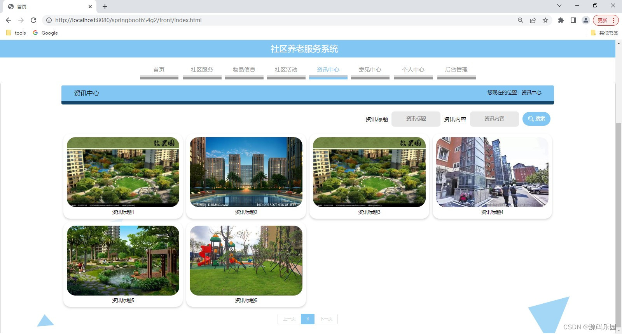Open the extensions puzzle icon

point(561,20)
